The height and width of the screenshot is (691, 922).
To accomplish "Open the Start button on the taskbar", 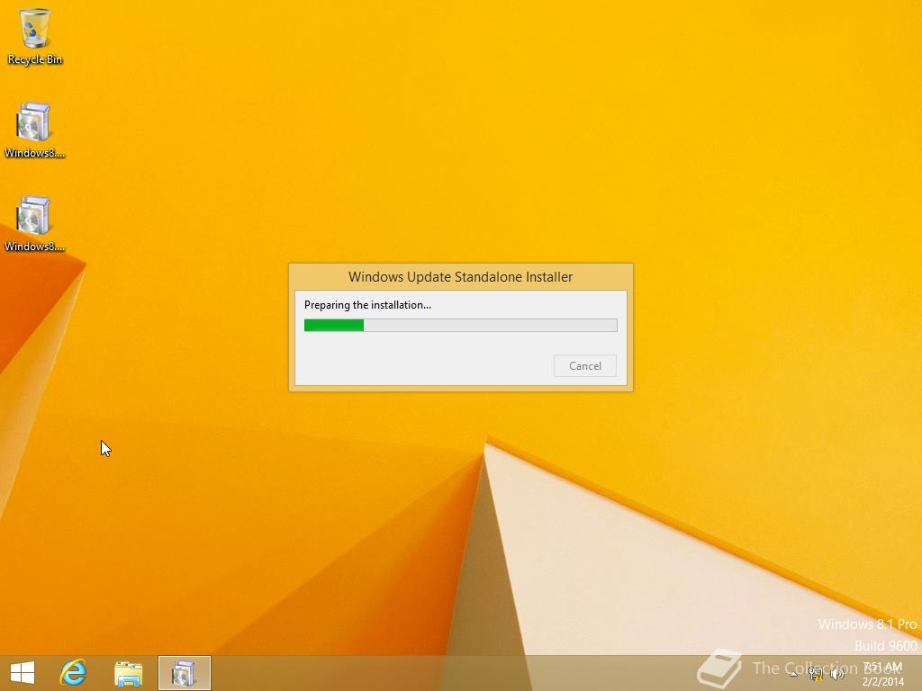I will coord(23,673).
